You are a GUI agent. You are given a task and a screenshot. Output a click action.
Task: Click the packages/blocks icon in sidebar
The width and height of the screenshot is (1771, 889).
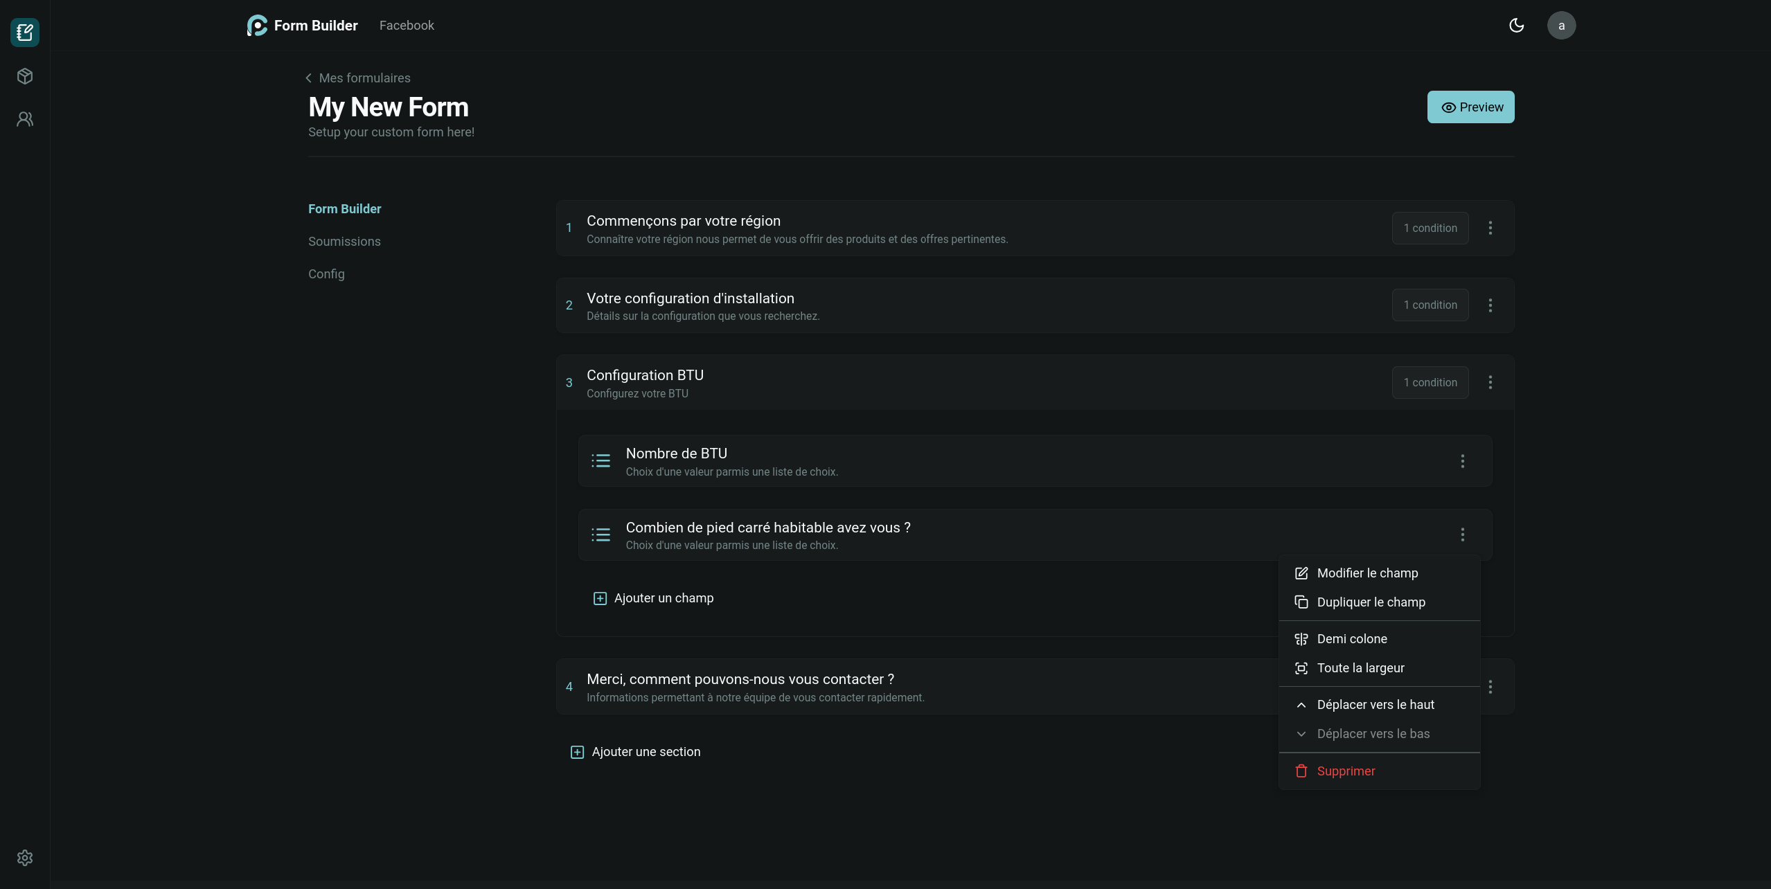tap(24, 76)
